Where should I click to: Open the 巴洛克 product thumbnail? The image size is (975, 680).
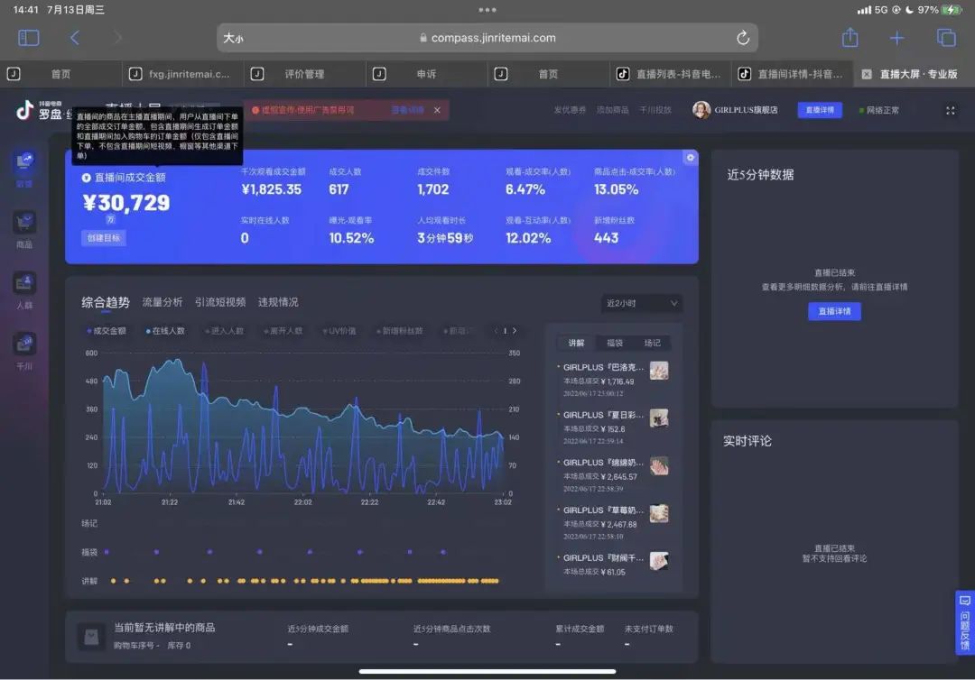coord(659,371)
